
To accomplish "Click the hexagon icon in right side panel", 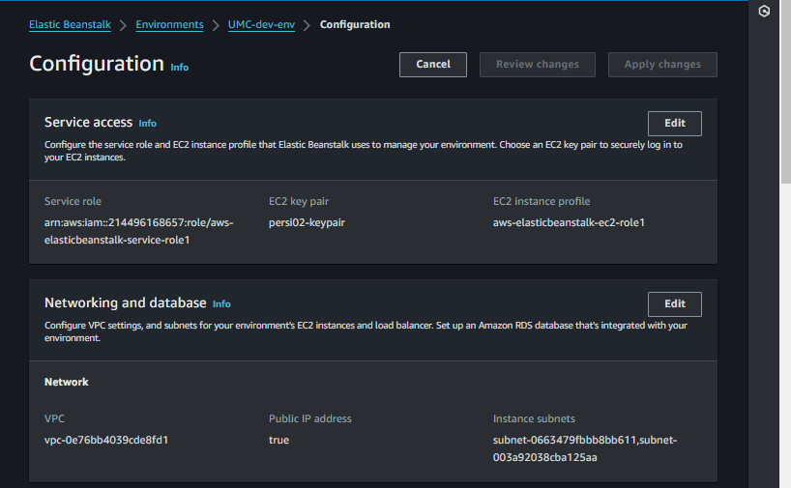I will [x=764, y=11].
